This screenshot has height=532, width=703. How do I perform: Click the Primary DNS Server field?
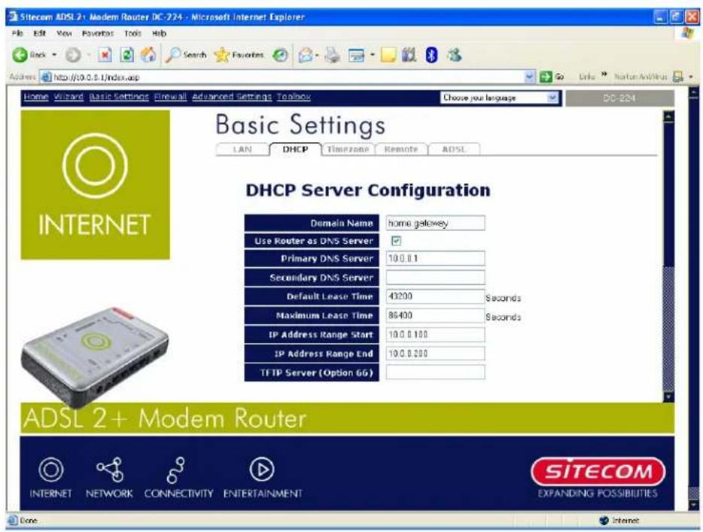pos(435,259)
